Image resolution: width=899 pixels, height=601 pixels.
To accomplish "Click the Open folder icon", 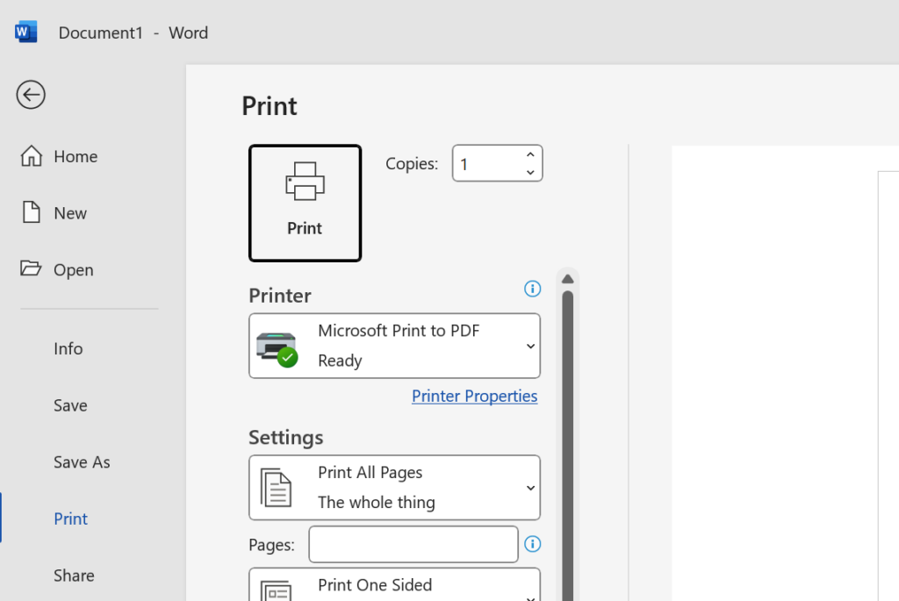I will click(32, 269).
